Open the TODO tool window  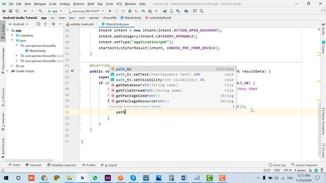click(x=14, y=165)
